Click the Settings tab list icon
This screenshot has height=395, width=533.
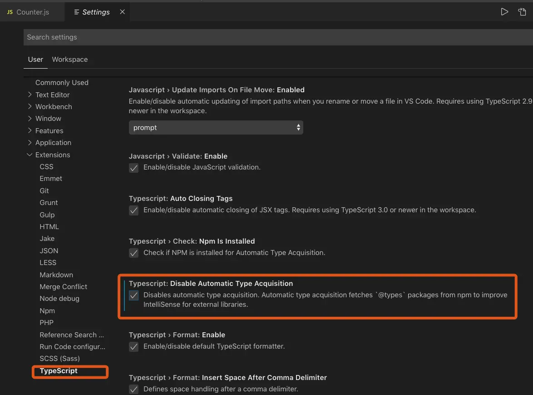coord(76,12)
